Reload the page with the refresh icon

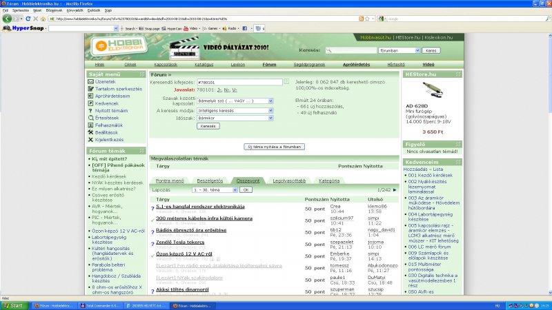coord(28,19)
